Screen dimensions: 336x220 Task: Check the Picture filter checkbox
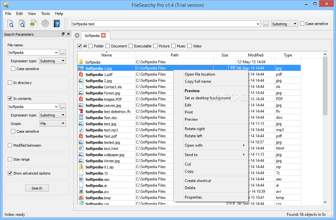tap(155, 46)
